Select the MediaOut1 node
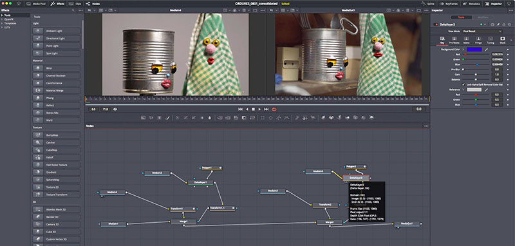 point(407,224)
